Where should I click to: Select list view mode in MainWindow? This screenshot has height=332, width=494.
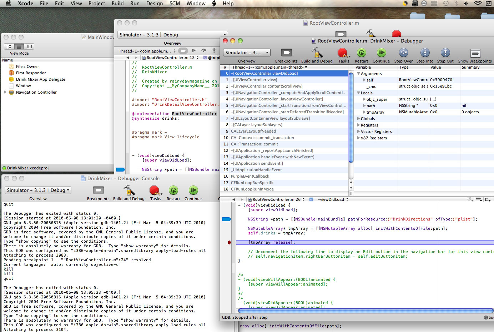[x=19, y=46]
